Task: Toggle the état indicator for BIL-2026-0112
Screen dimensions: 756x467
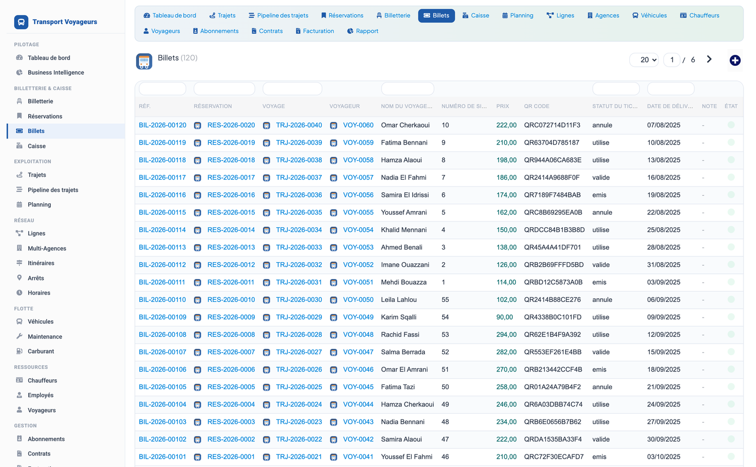Action: [x=731, y=264]
